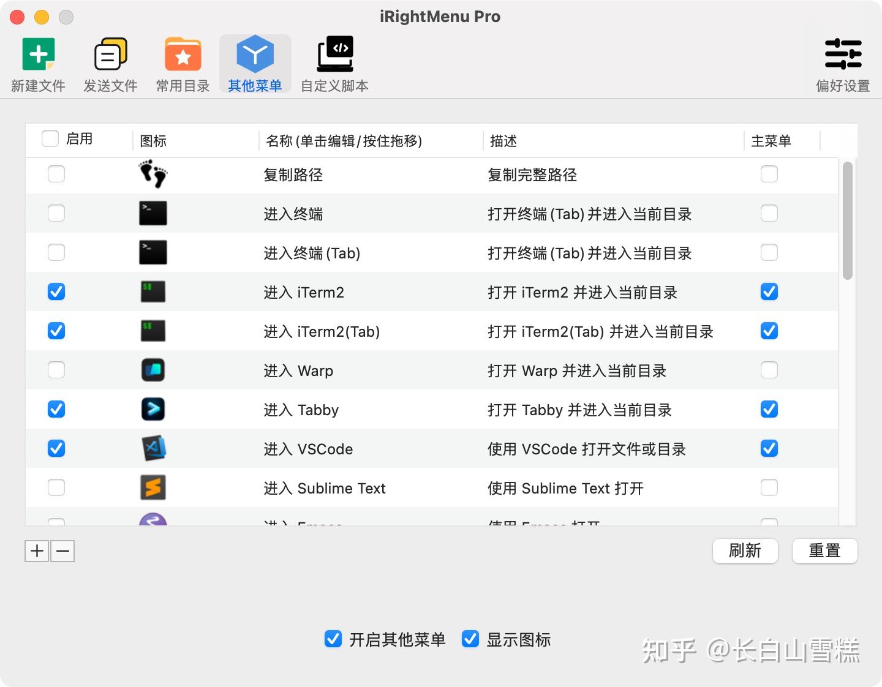Toggle the 显示图标 checkbox
Screen dimensions: 882x687
coord(470,639)
